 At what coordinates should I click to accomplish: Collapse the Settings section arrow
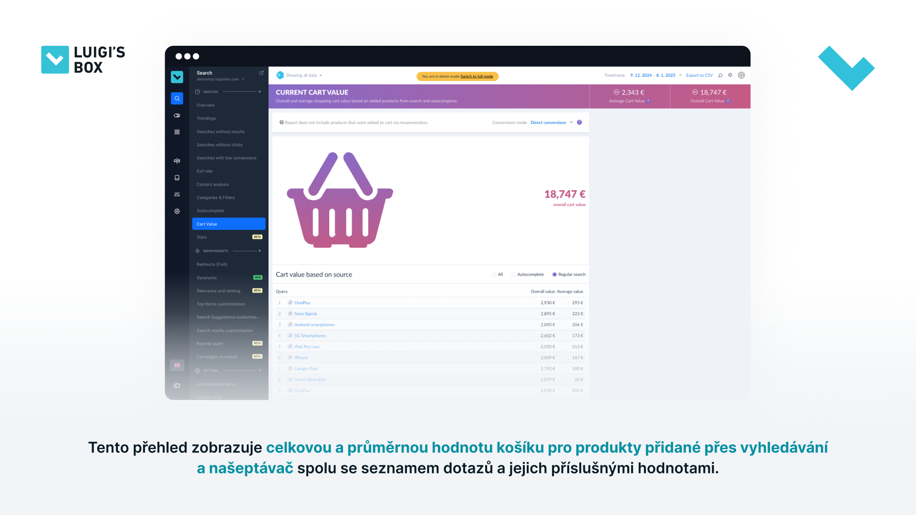[x=260, y=371]
